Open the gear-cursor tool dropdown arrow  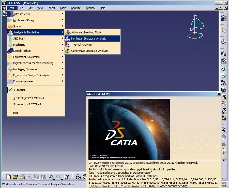[x=227, y=45]
